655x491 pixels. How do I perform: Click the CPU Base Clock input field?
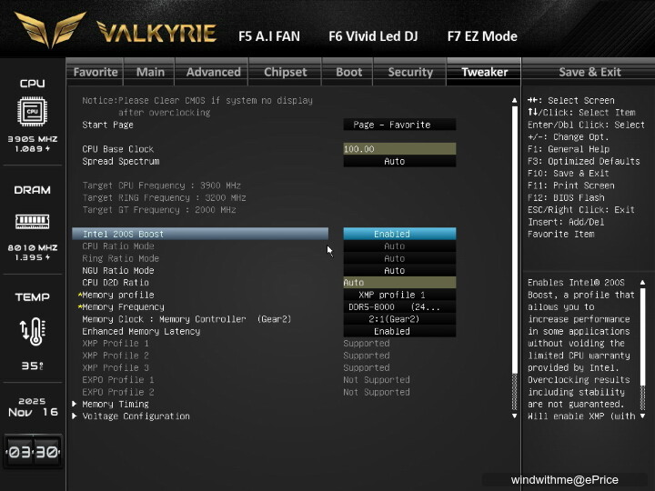tap(399, 149)
